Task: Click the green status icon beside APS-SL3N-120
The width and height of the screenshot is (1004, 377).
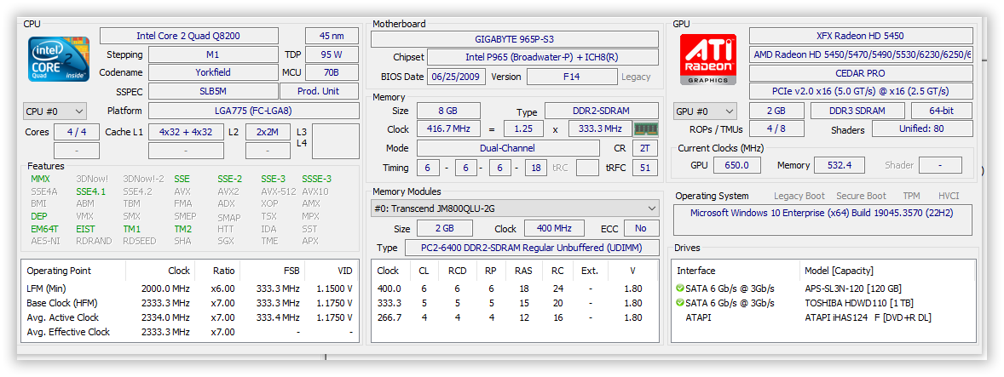Action: [680, 288]
